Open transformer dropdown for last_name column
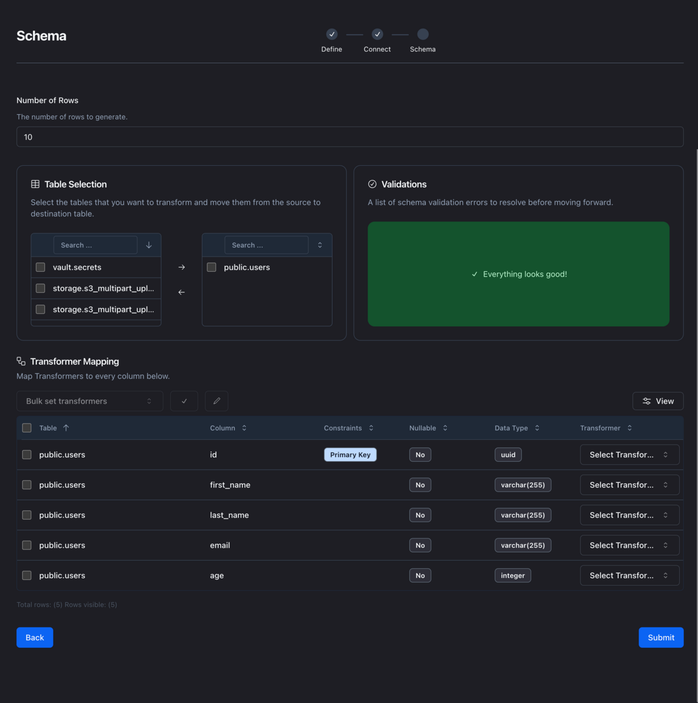The image size is (698, 703). tap(629, 515)
